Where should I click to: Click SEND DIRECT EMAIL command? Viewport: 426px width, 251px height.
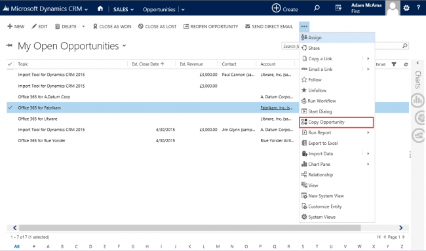click(269, 26)
